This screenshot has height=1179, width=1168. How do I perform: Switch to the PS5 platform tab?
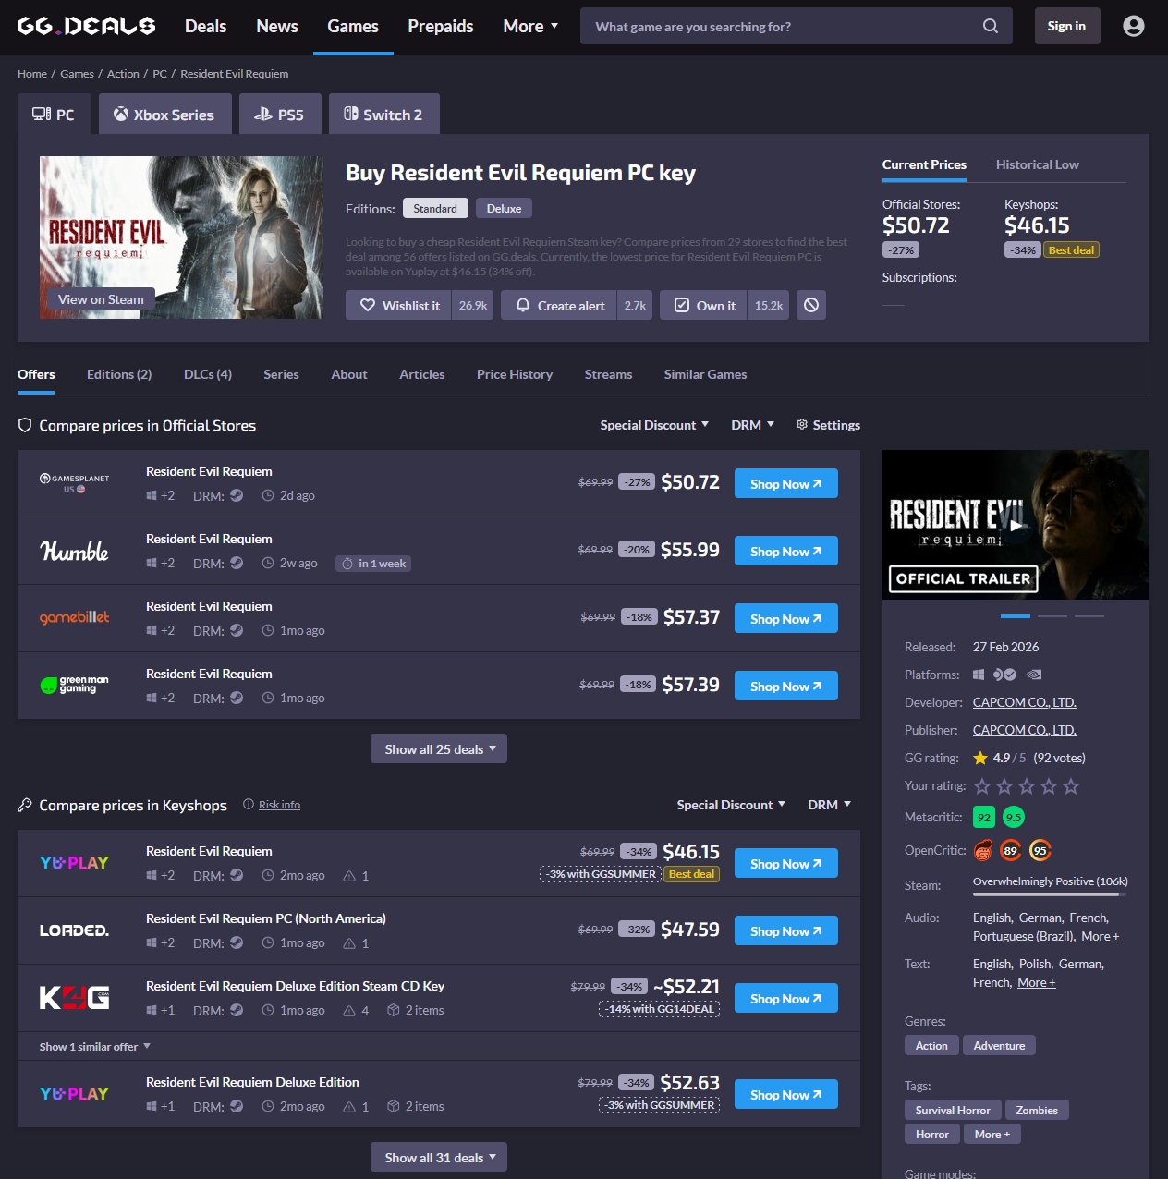pos(280,114)
